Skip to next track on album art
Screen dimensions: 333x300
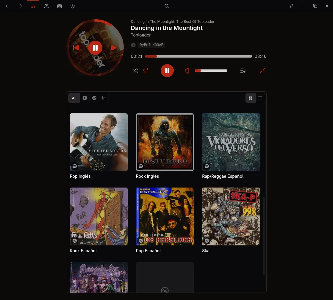tap(114, 48)
